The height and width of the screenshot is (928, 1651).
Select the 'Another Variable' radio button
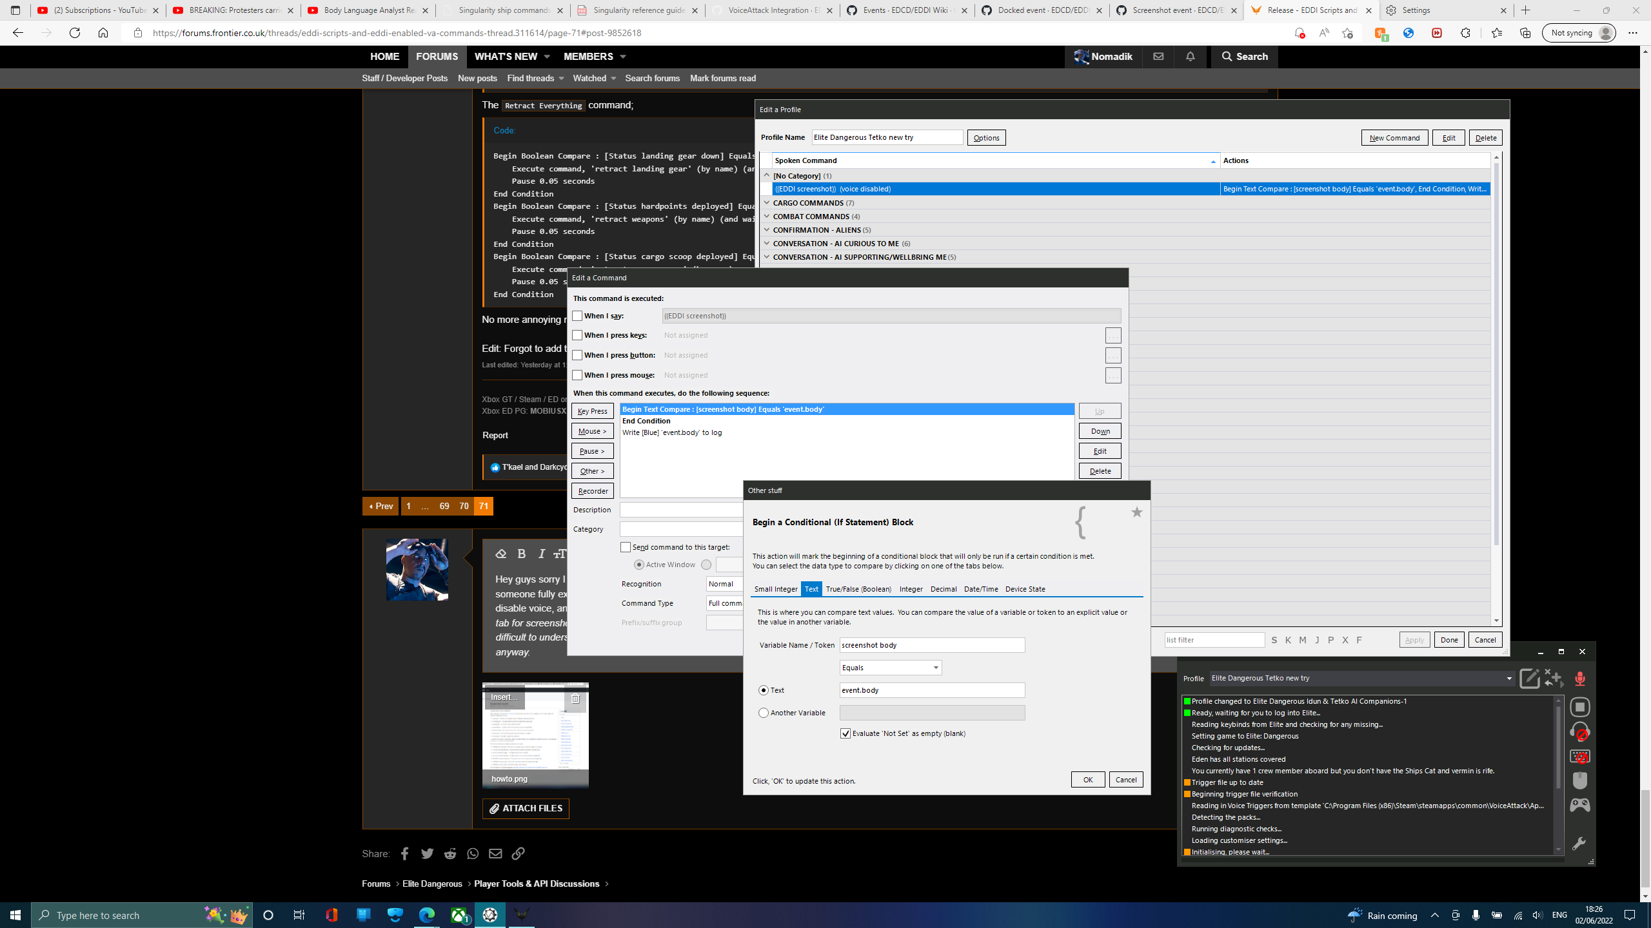(764, 713)
